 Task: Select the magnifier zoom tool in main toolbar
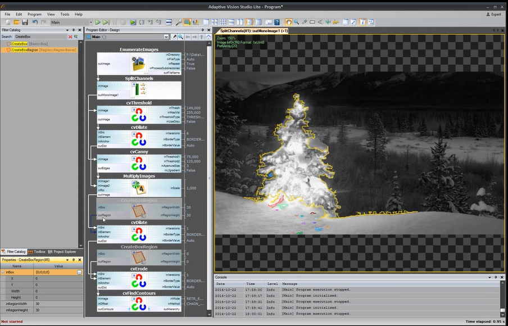pyautogui.click(x=297, y=22)
